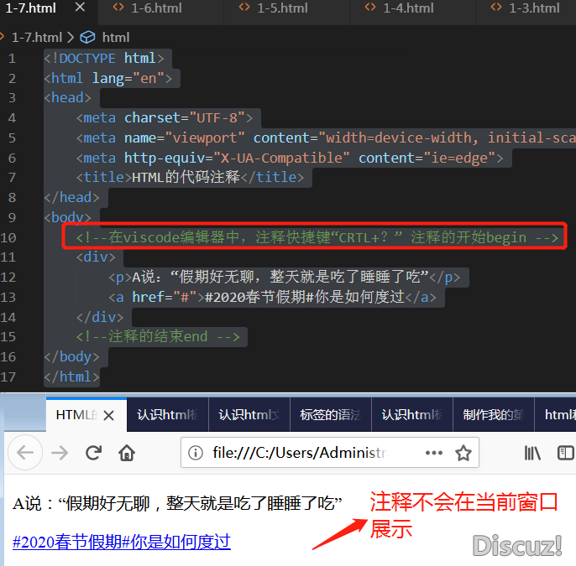This screenshot has width=576, height=566.
Task: Open the browser home page
Action: coord(127,453)
